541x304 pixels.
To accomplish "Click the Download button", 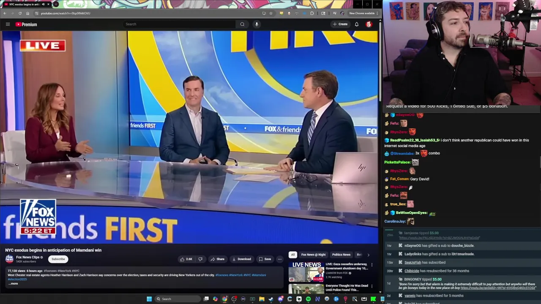I will pos(241,259).
